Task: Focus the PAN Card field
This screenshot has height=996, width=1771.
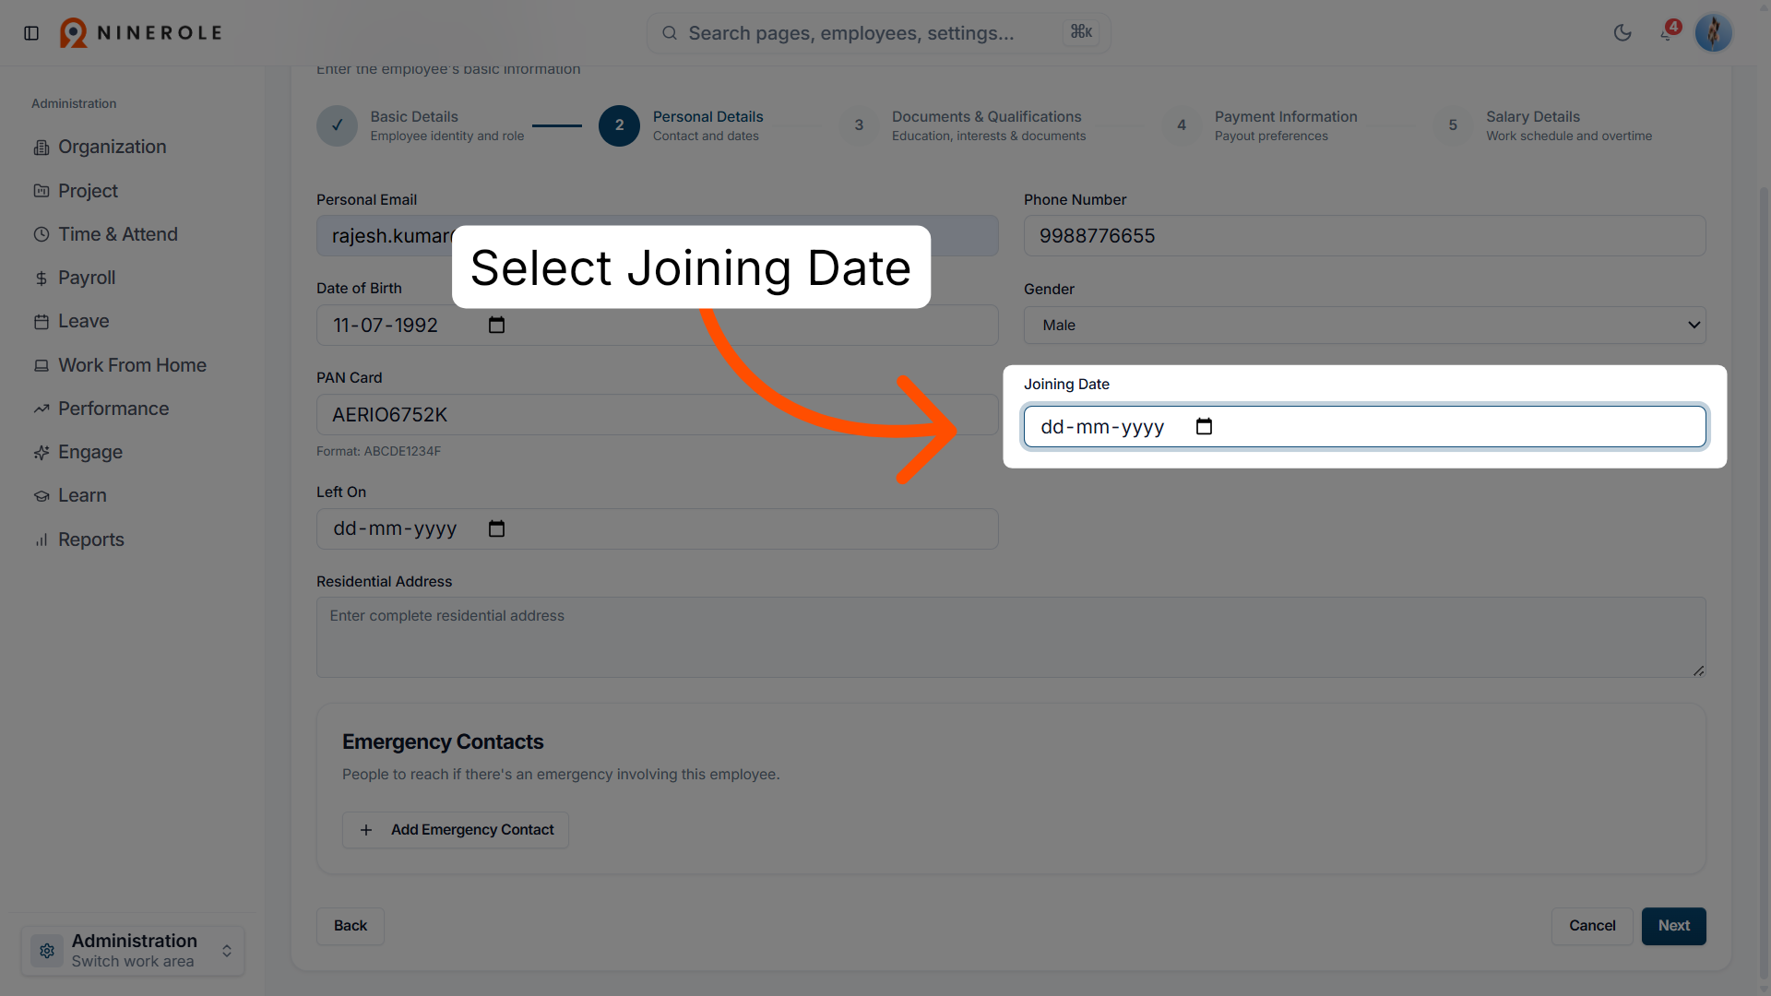Action: coord(657,415)
